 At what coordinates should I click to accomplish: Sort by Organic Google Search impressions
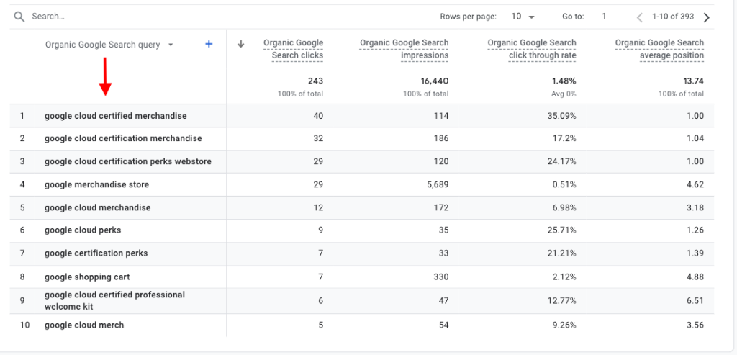[x=404, y=49]
